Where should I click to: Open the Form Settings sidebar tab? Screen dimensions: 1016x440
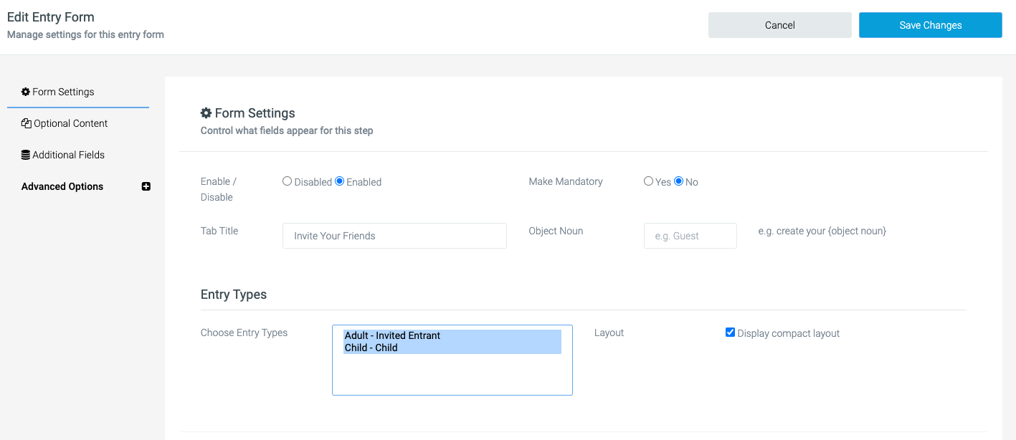coord(78,92)
